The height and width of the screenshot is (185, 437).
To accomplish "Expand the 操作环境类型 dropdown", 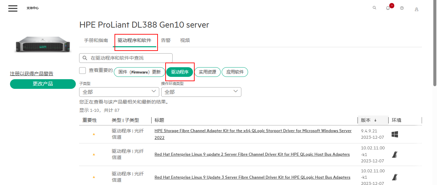I will coord(201,92).
